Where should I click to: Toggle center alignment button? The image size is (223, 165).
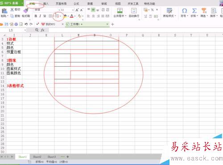[x=93, y=16]
